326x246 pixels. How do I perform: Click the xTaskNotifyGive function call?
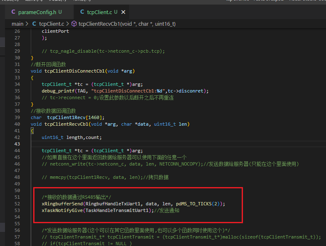pos(62,210)
